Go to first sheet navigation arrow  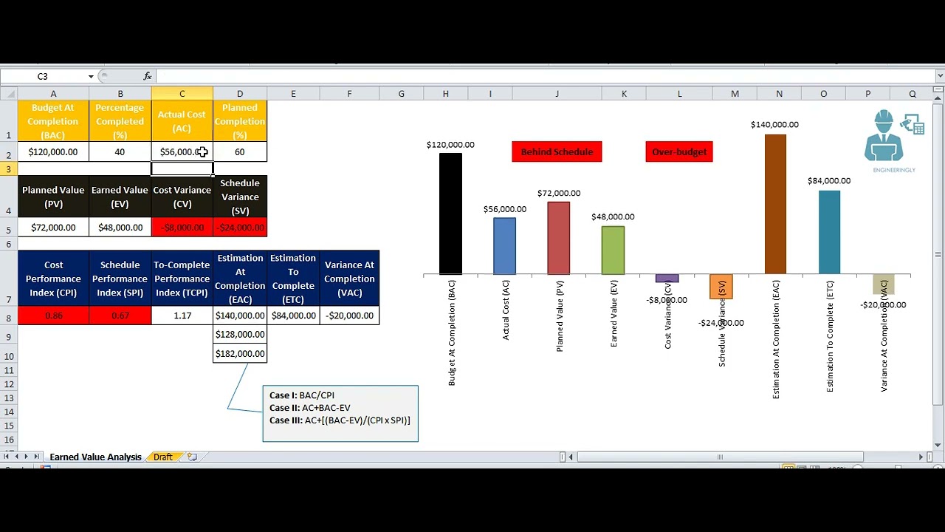6,457
